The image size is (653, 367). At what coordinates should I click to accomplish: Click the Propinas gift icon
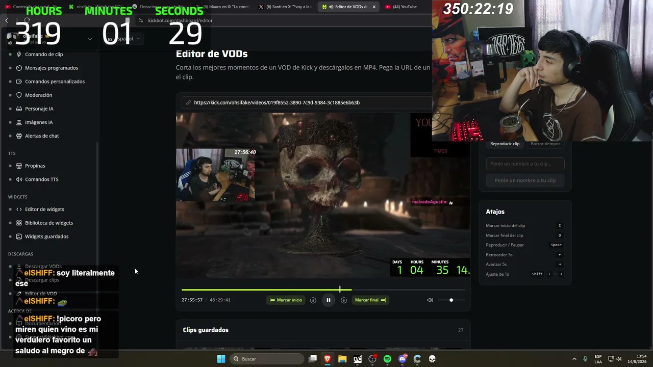point(19,166)
